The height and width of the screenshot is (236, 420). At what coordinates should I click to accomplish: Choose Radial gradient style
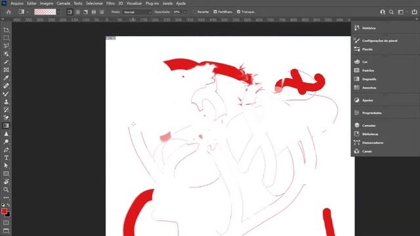77,12
